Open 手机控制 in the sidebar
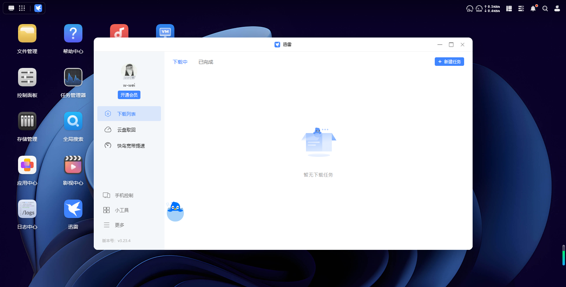The image size is (566, 287). point(119,195)
